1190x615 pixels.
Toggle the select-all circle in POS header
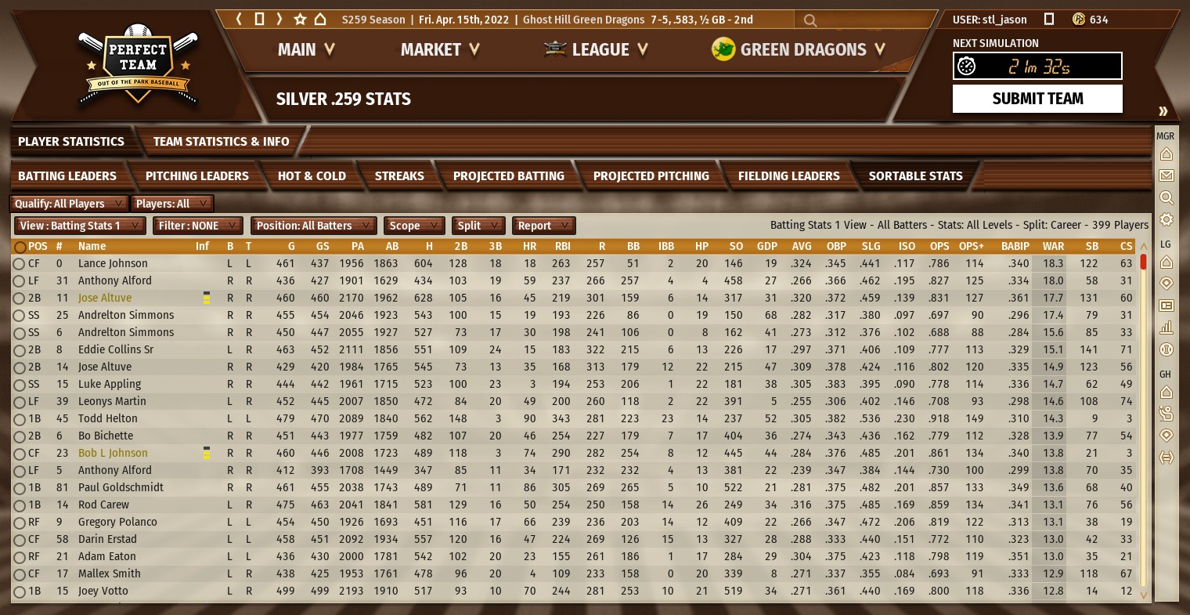[20, 247]
